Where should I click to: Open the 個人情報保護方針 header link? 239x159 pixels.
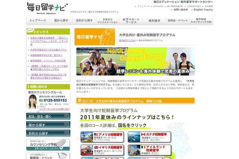pyautogui.click(x=175, y=6)
